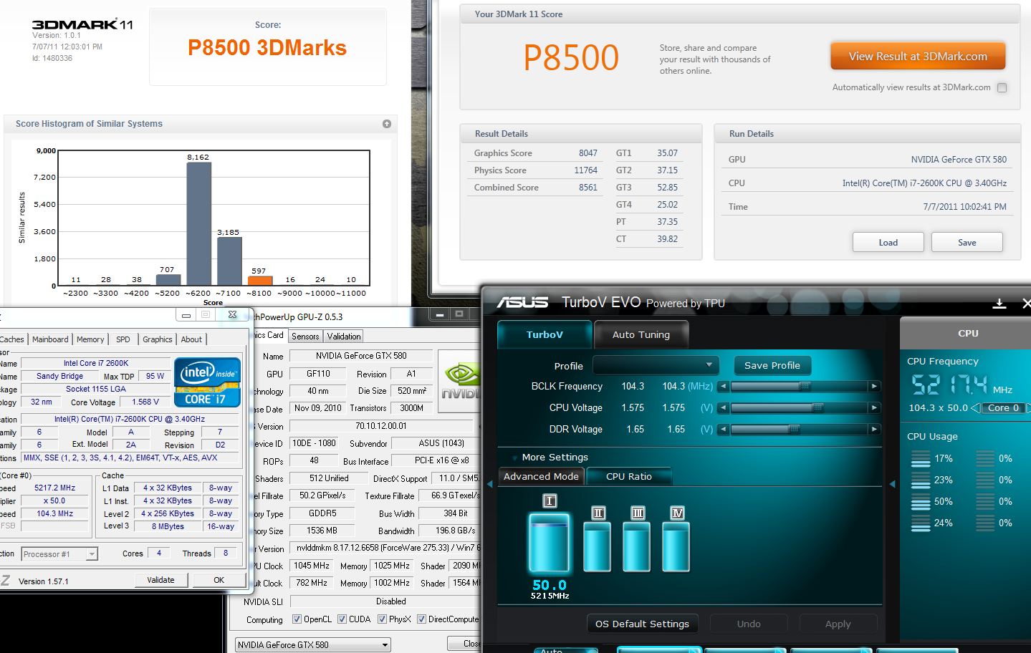Open Memory tab in CPU-Z
This screenshot has height=653, width=1031.
click(x=90, y=339)
